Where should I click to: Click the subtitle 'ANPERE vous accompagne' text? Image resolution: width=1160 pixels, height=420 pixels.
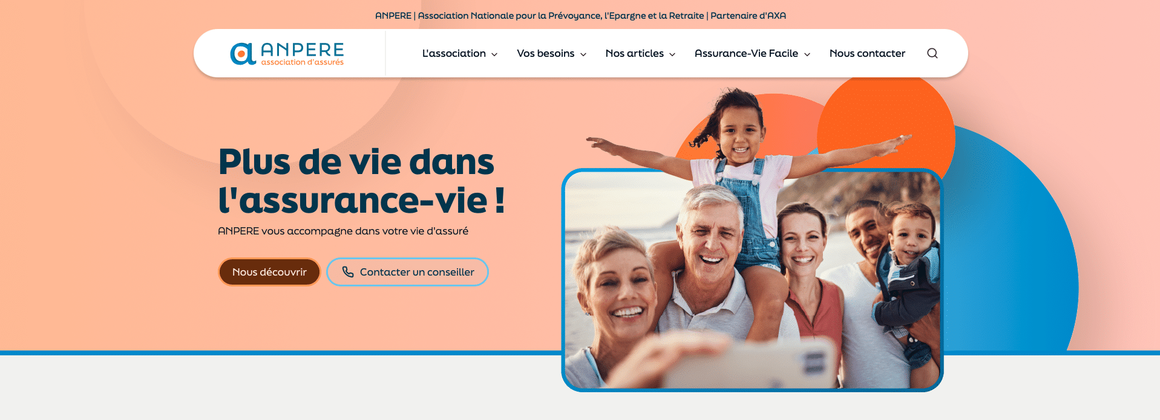[x=343, y=231]
